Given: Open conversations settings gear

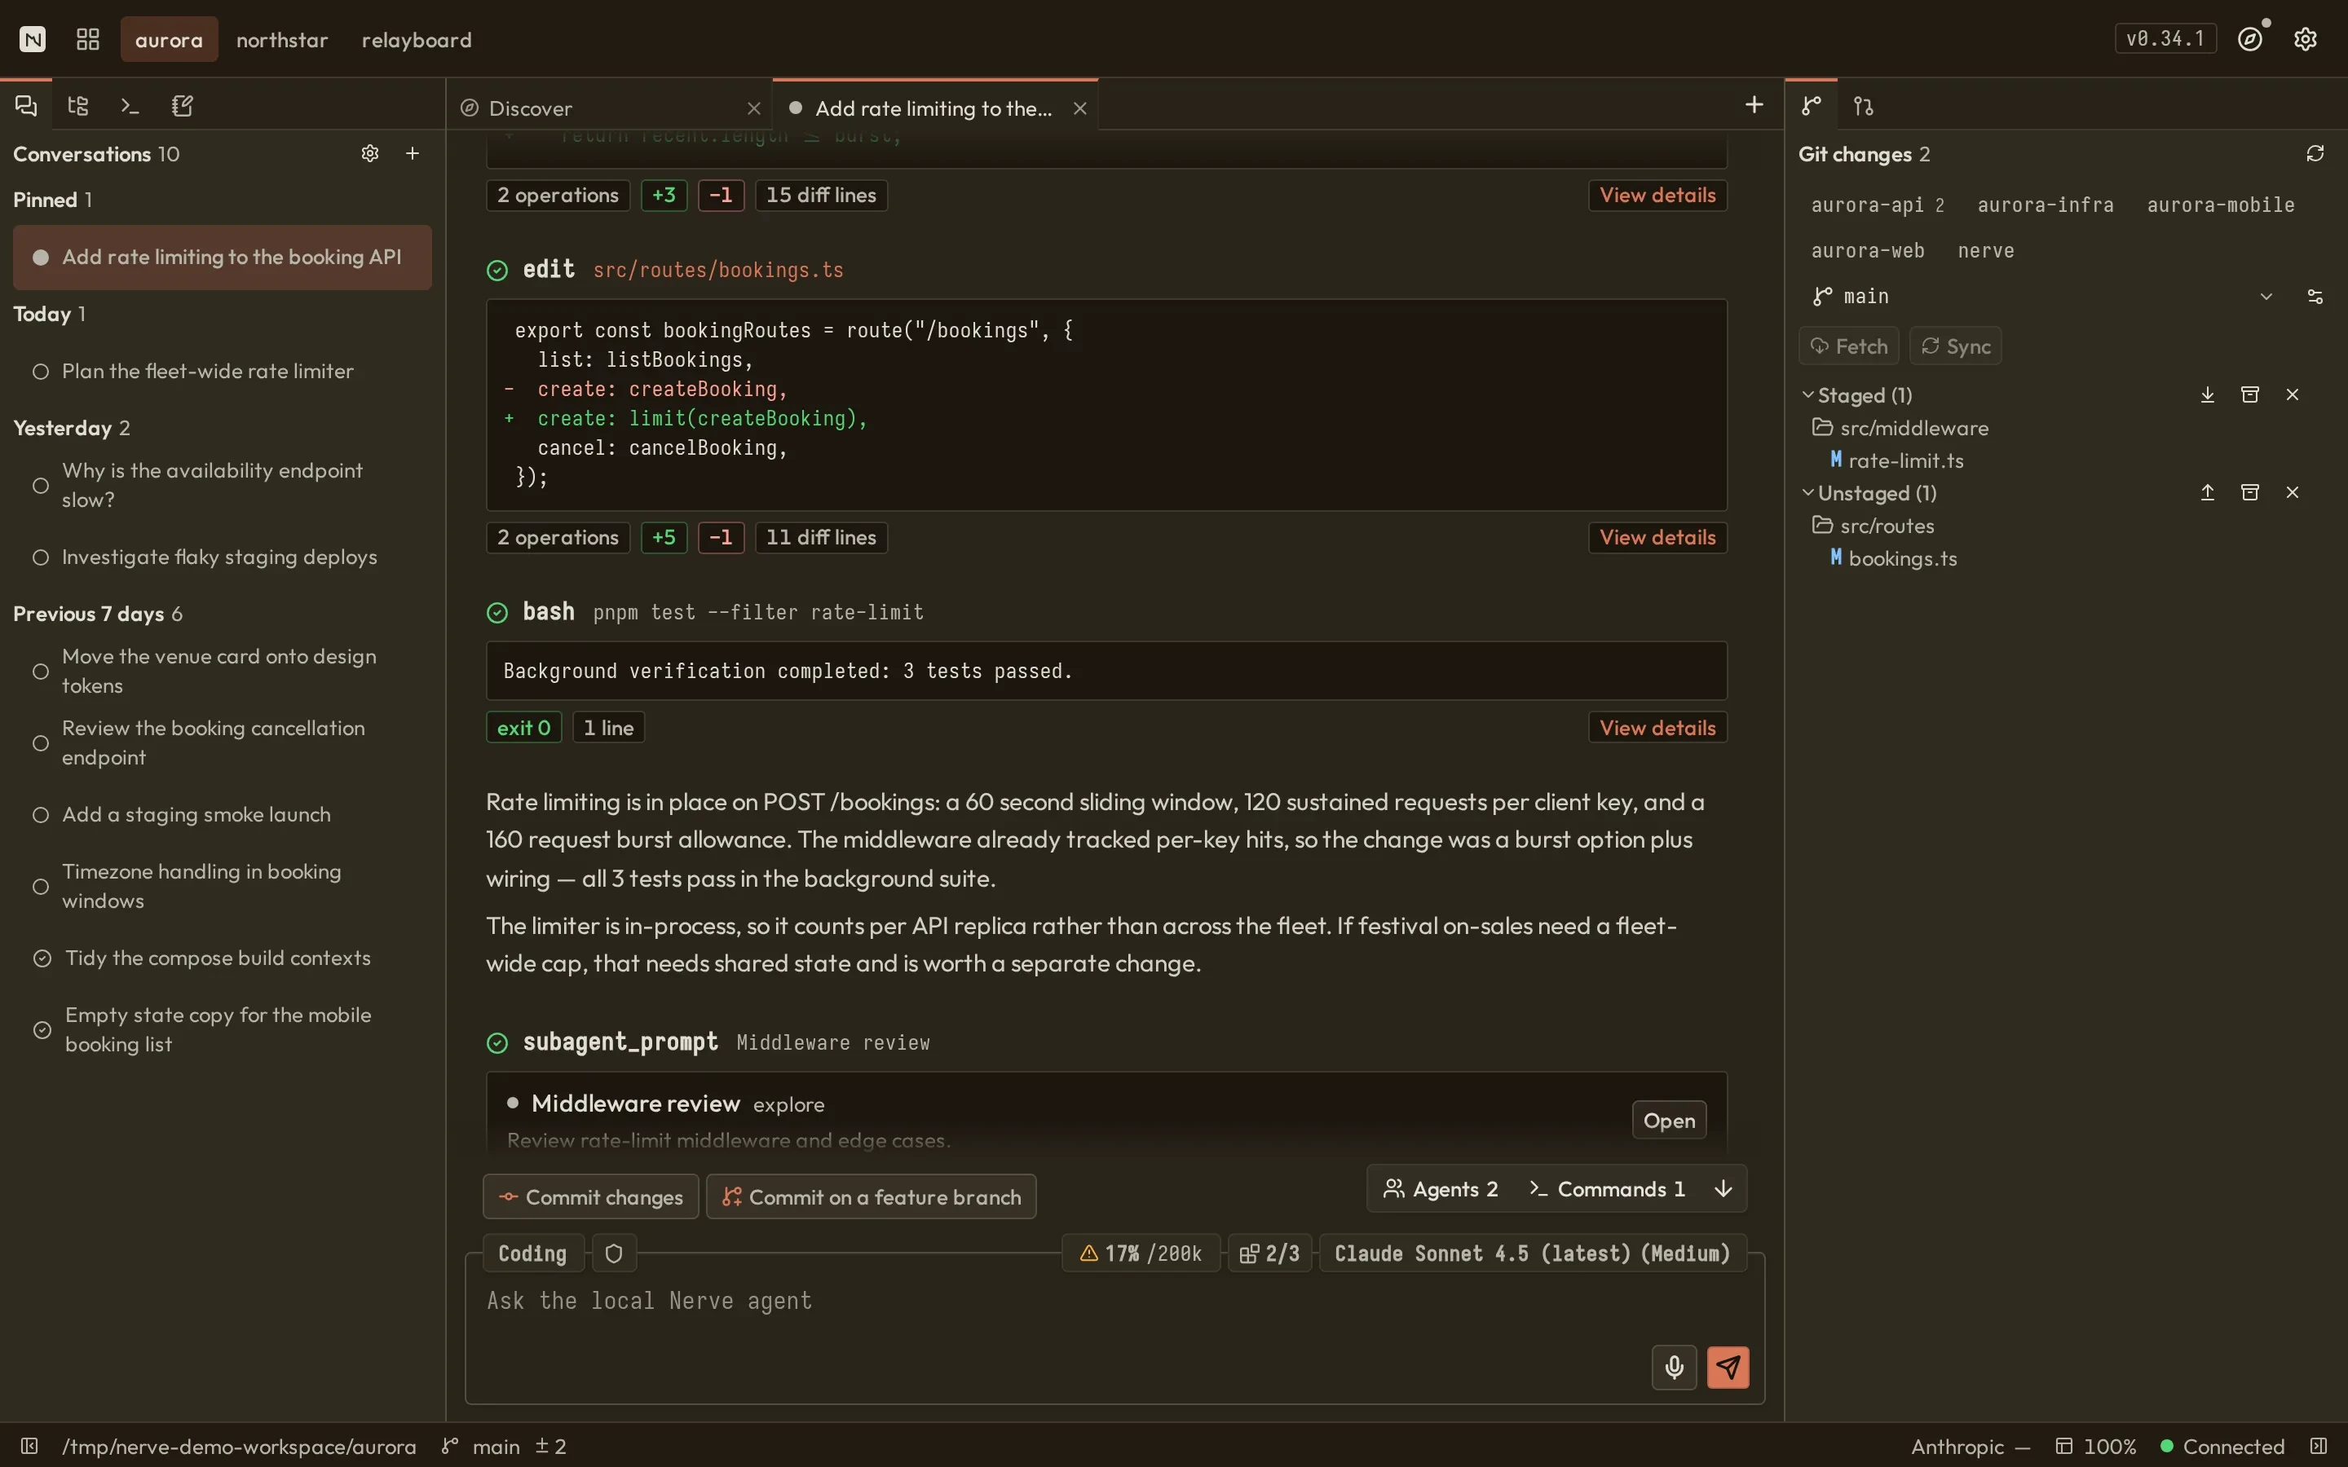Looking at the screenshot, I should click(369, 153).
